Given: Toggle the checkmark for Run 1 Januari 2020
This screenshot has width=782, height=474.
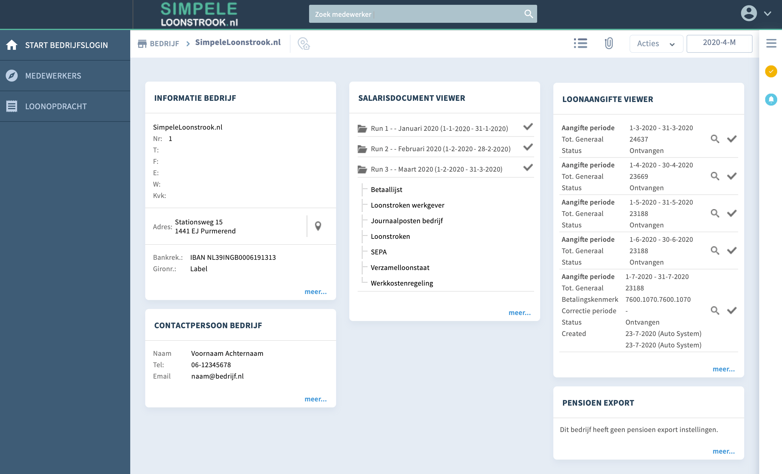Looking at the screenshot, I should point(528,127).
